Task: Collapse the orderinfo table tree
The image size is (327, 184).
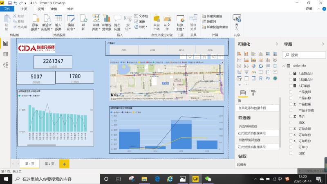Action: click(284, 66)
